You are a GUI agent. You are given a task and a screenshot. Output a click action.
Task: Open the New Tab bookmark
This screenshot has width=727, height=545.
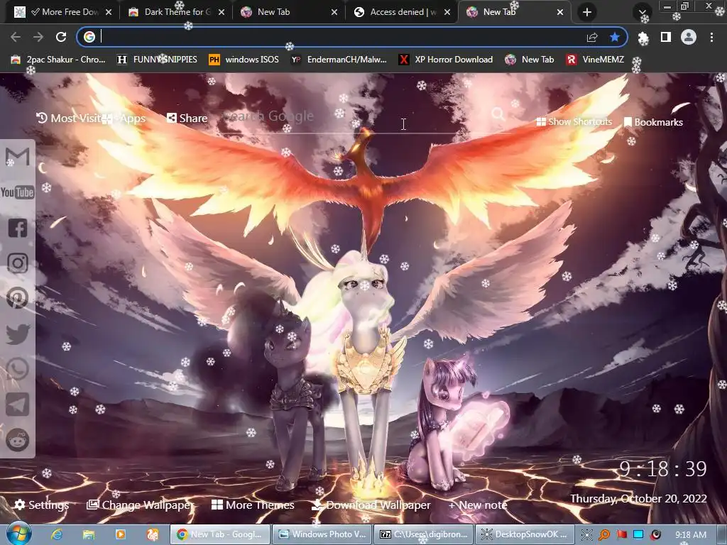point(530,60)
